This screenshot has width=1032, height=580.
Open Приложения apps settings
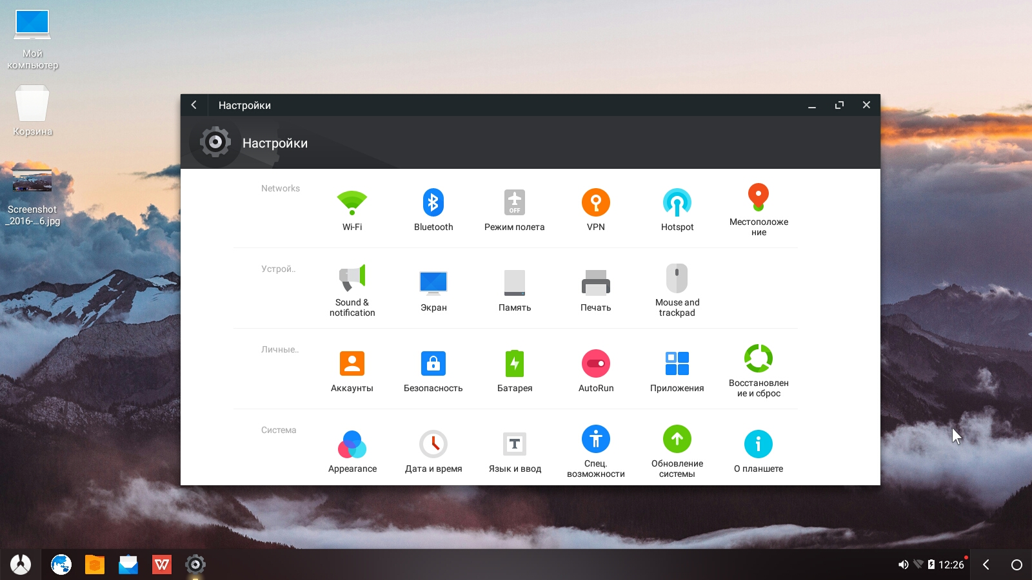pyautogui.click(x=677, y=371)
